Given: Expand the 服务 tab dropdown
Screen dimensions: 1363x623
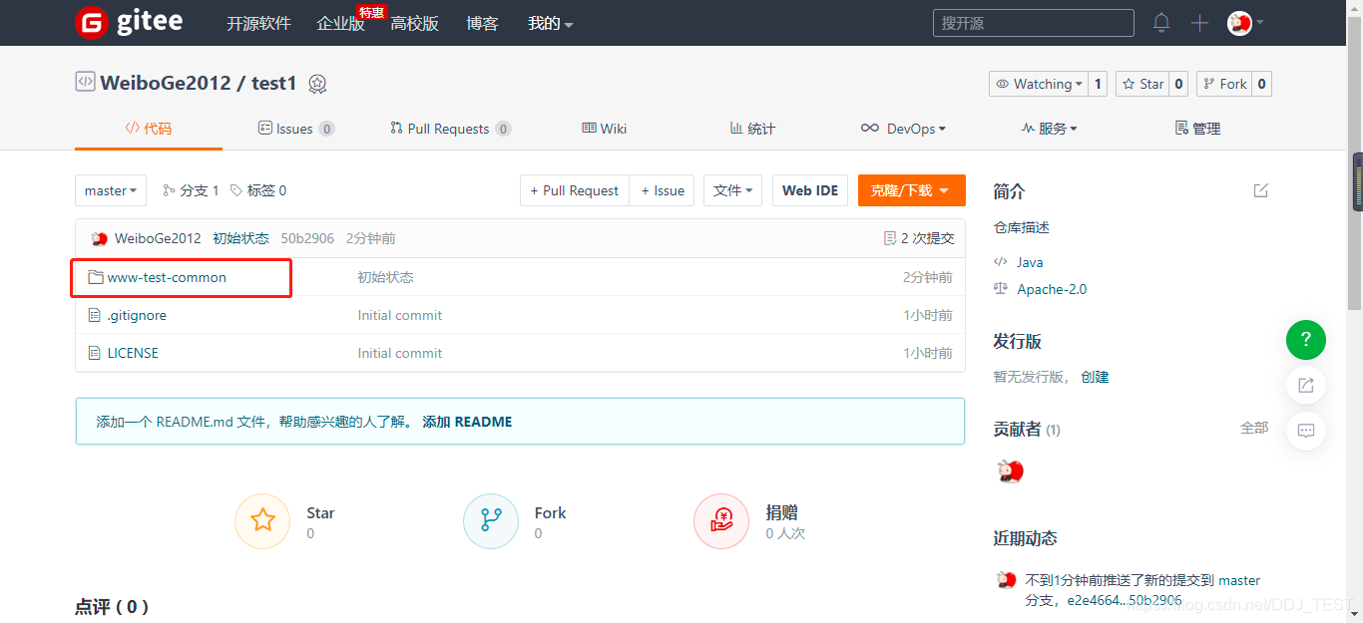Looking at the screenshot, I should tap(1049, 129).
